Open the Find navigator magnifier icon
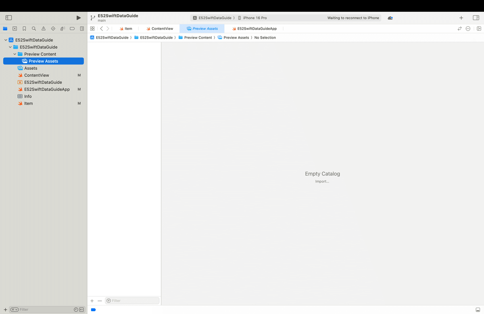The width and height of the screenshot is (484, 314). [x=34, y=29]
